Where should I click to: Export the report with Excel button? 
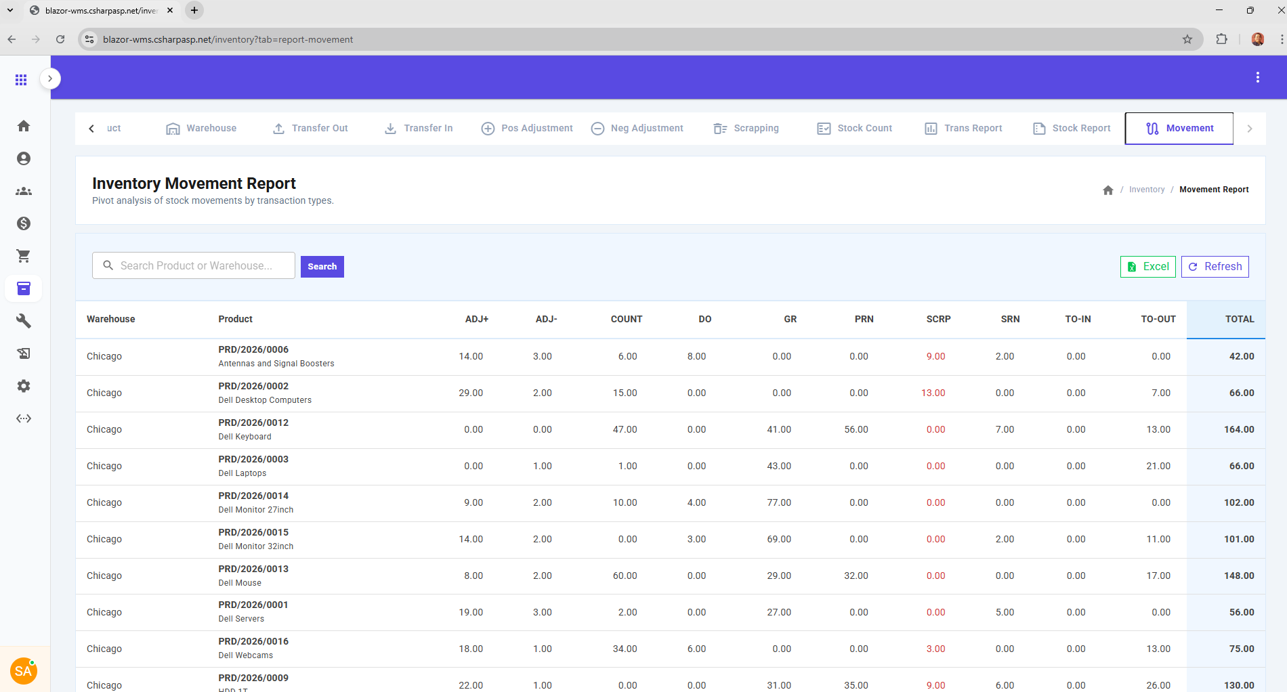[x=1147, y=267]
